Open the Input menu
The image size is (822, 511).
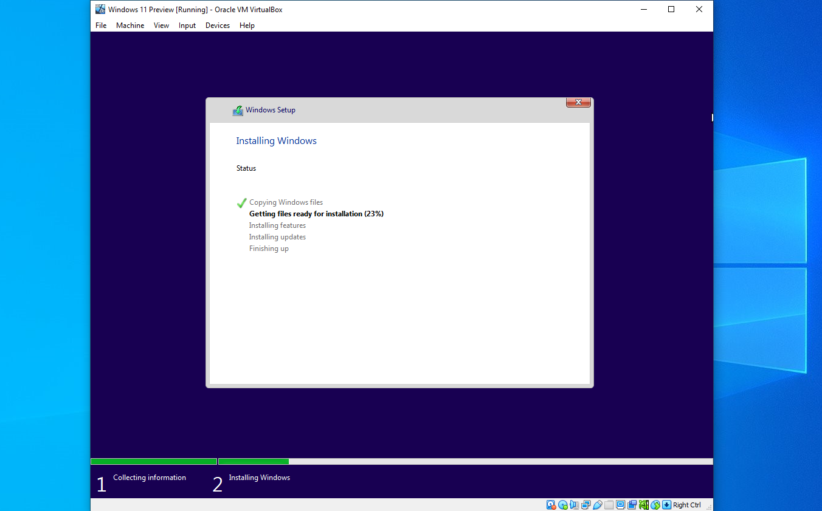point(187,26)
